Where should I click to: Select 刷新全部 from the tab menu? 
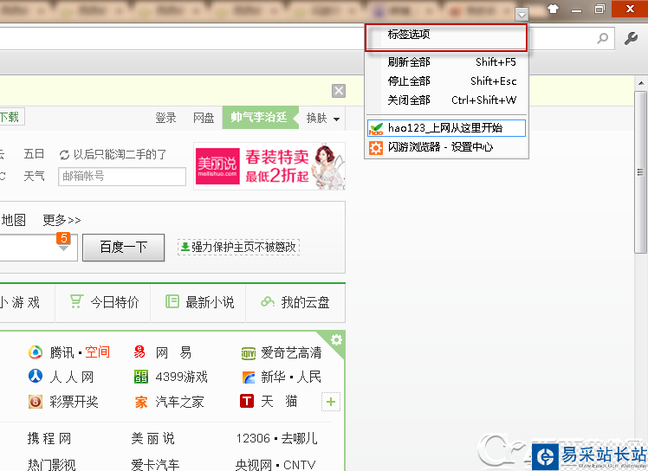pos(446,62)
